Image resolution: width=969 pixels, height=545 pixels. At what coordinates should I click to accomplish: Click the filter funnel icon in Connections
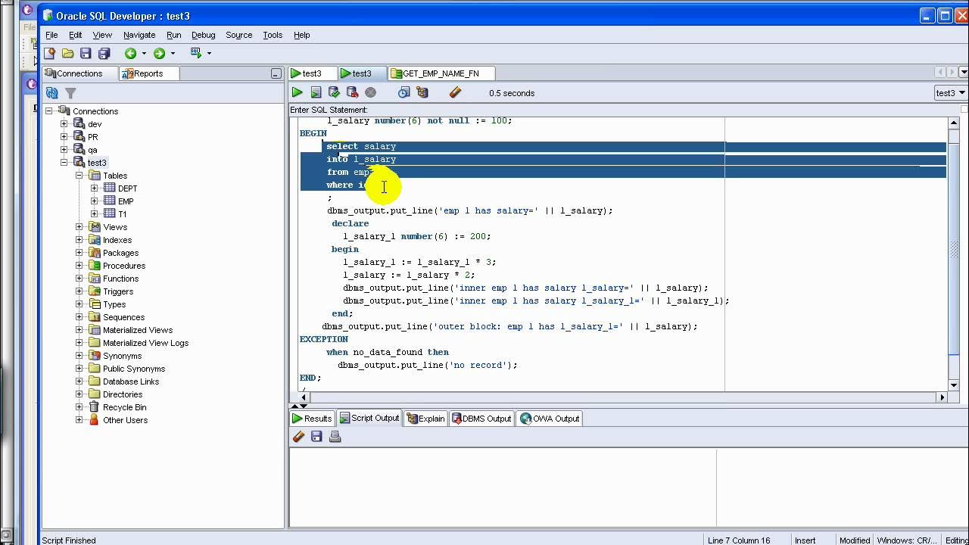[70, 93]
